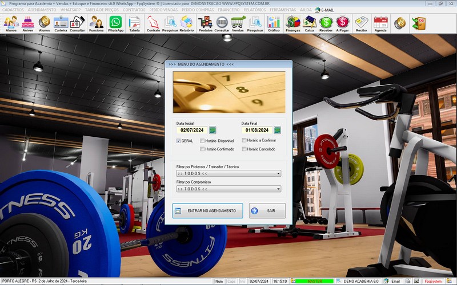Click the monitor icon in status bar
This screenshot has width=457, height=285.
[x=416, y=281]
